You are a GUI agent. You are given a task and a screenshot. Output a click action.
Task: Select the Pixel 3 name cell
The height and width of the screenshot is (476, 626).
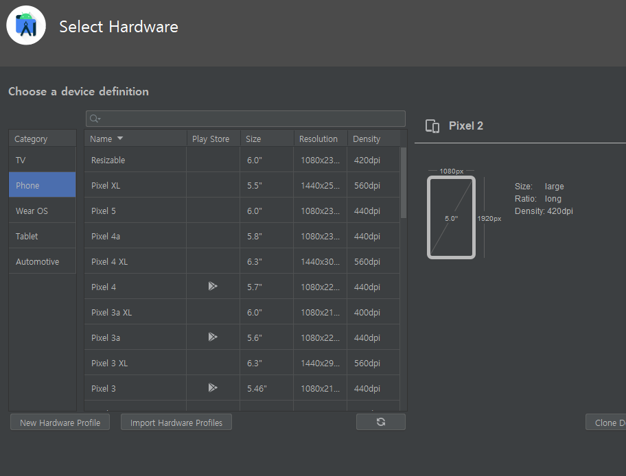coord(135,388)
